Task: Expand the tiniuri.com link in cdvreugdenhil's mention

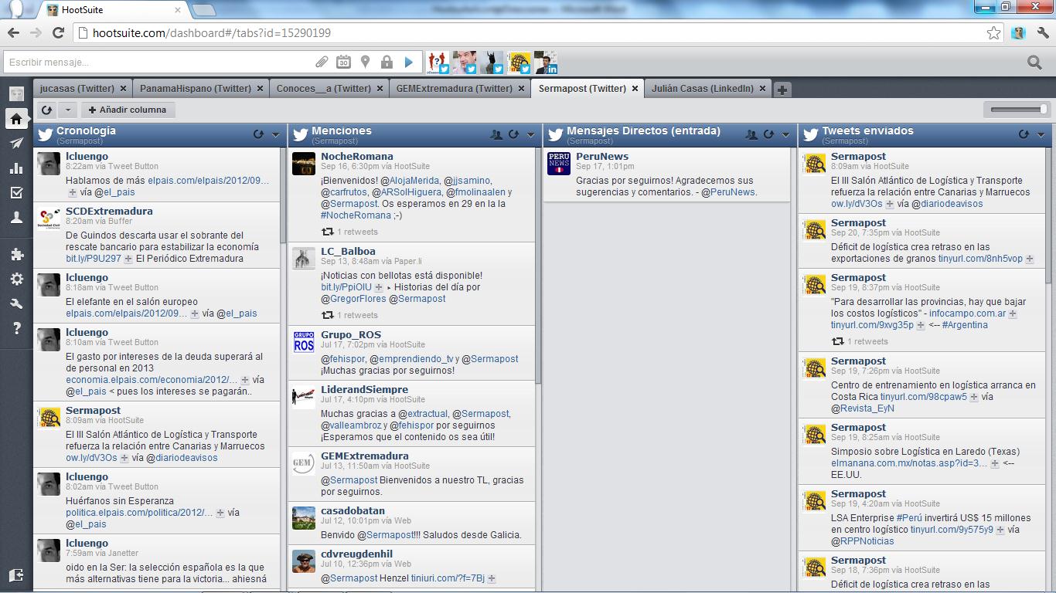Action: tap(492, 578)
